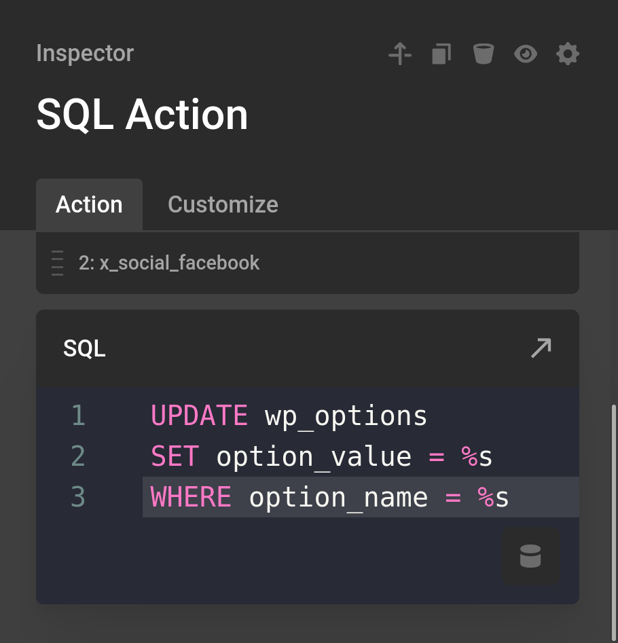Duplicate the SQL Action using the copy icon
Image resolution: width=618 pixels, height=643 pixels.
441,54
